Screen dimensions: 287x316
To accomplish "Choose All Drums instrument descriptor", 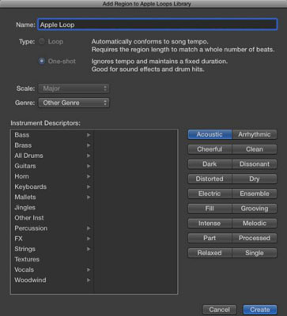I will [52, 156].
